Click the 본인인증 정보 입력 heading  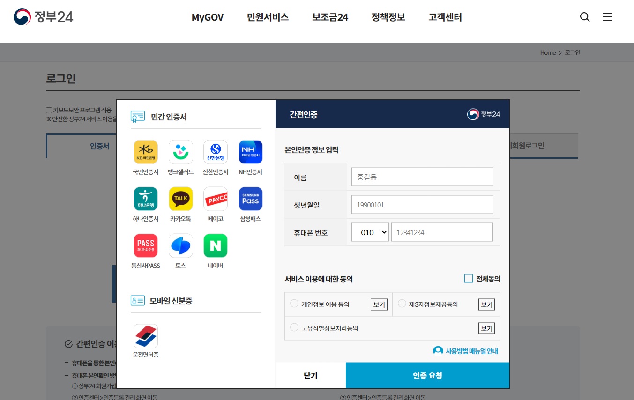click(x=312, y=150)
